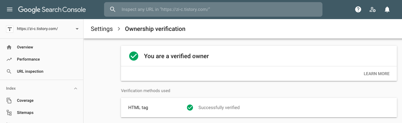This screenshot has height=123, width=402.
Task: Click the URL inspection magnifier icon
Action: (x=9, y=71)
